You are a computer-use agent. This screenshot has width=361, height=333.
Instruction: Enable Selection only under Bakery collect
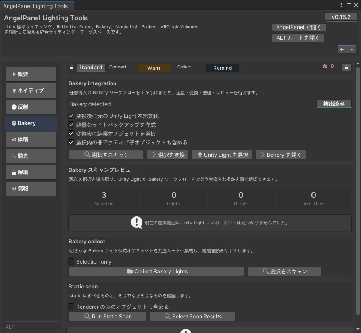[x=71, y=261]
